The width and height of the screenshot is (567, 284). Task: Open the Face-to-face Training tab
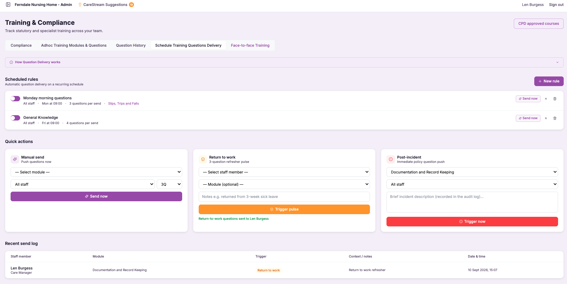click(250, 45)
